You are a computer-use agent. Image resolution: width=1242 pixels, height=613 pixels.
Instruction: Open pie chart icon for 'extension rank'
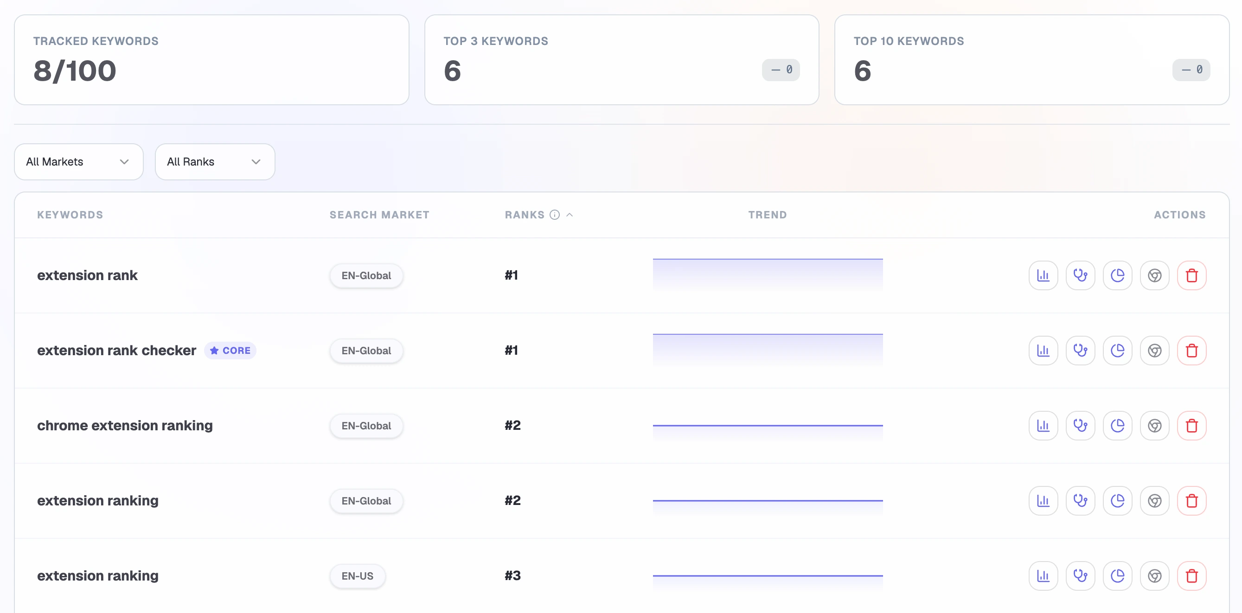tap(1117, 275)
